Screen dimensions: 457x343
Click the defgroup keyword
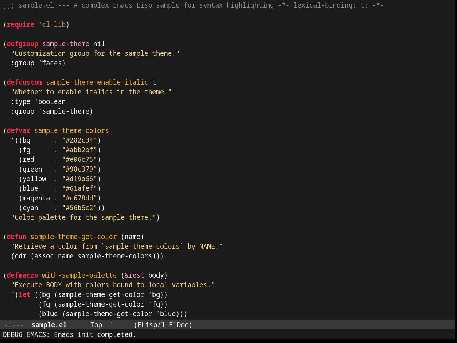[x=22, y=44]
